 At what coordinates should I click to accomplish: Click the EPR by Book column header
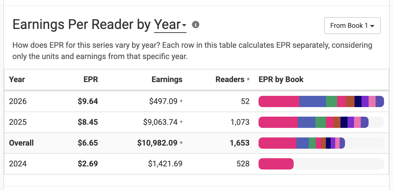[x=281, y=79]
